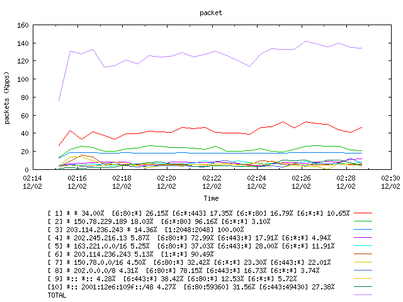Viewport: 403px width, 302px height.
Task: Click the dark green legend line for entry 10
Action: pyautogui.click(x=363, y=287)
